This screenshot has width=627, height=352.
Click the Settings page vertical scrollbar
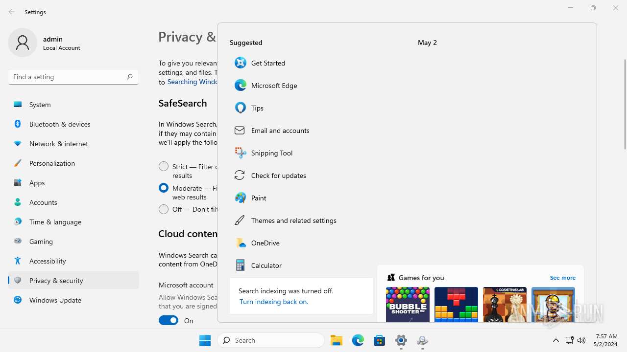click(625, 104)
